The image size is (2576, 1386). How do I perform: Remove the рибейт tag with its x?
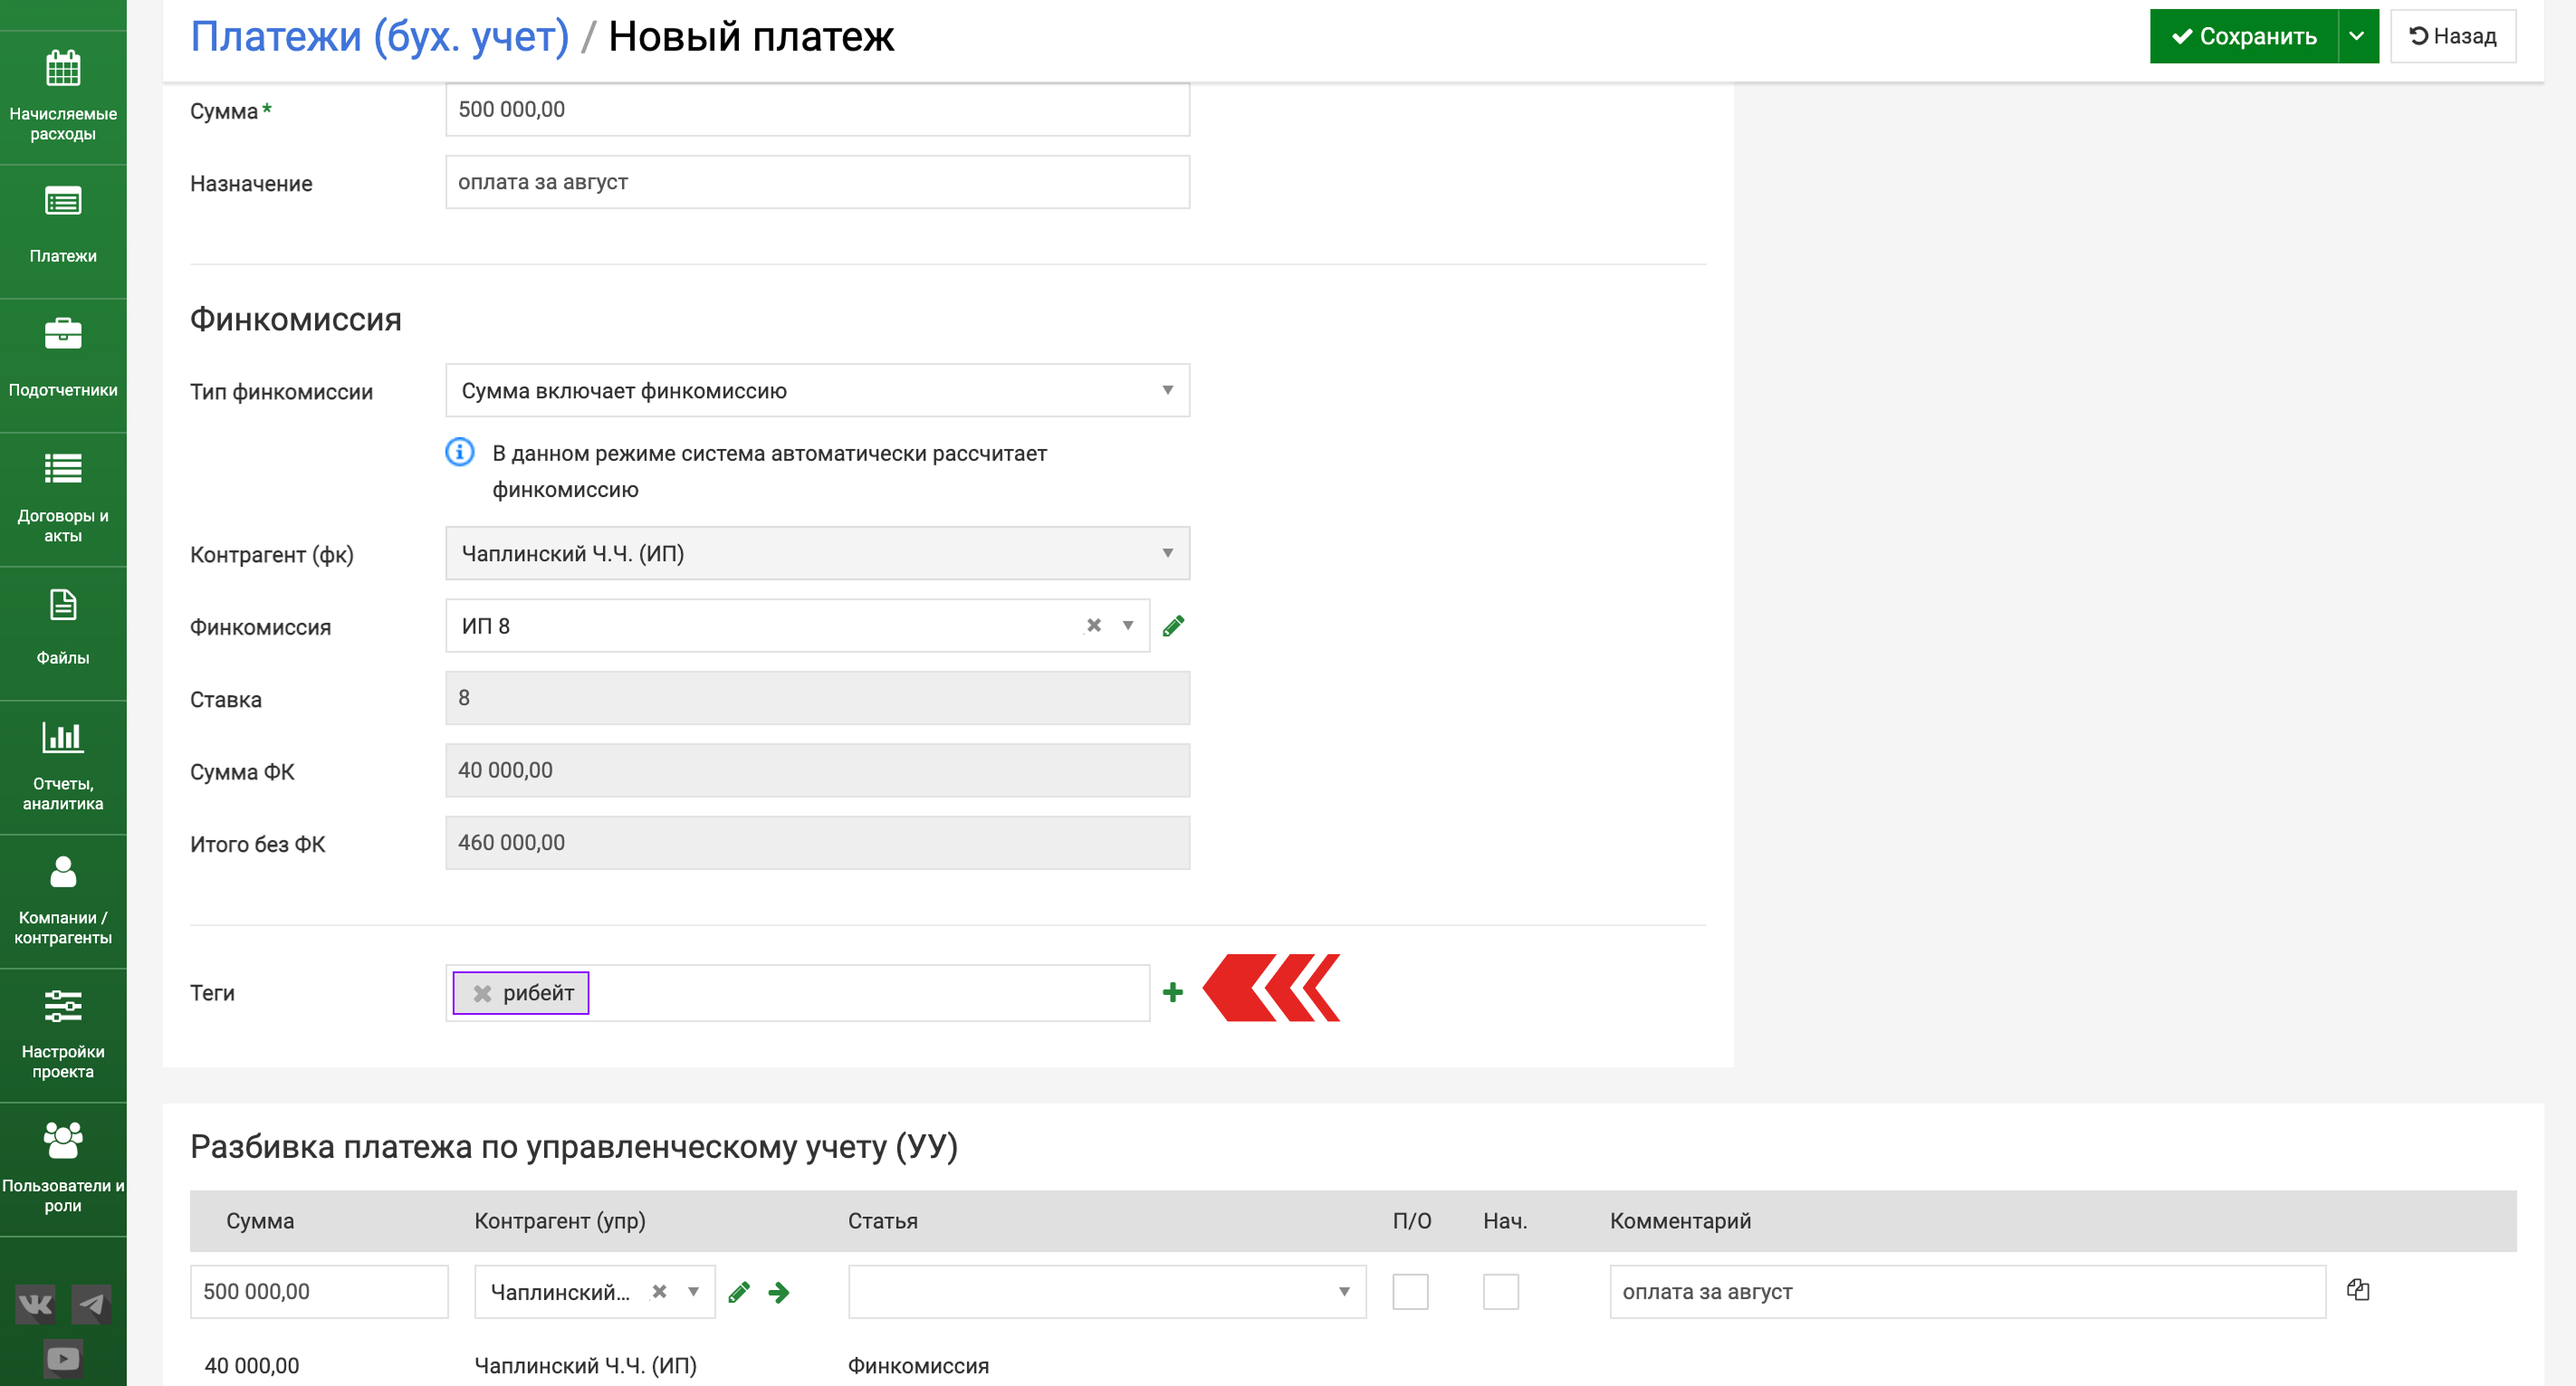(x=482, y=993)
